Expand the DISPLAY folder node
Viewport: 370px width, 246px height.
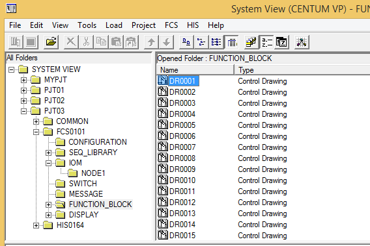click(48, 215)
